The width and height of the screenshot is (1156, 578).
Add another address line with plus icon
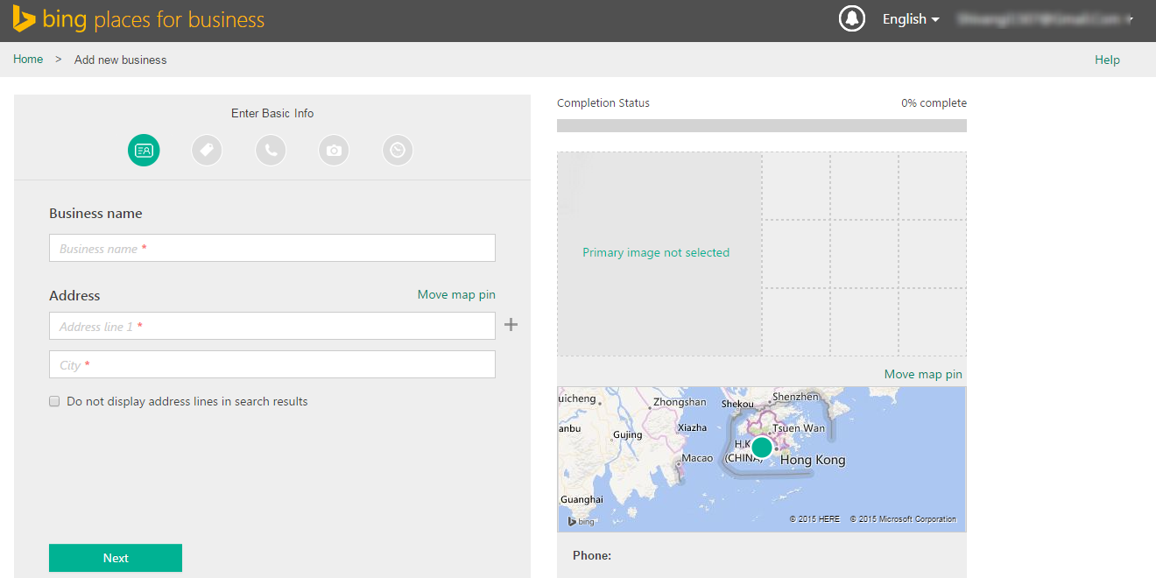(511, 325)
